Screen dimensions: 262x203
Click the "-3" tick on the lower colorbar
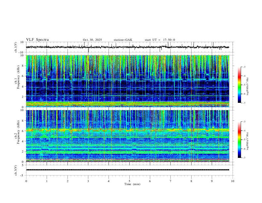244,122
